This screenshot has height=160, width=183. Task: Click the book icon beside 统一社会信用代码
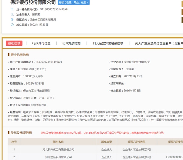[12, 9]
